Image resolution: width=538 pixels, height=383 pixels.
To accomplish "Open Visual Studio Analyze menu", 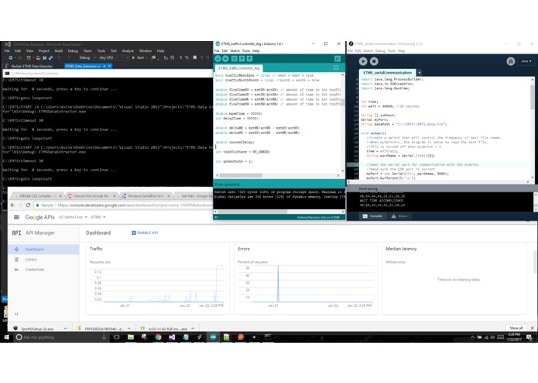I will [x=128, y=51].
